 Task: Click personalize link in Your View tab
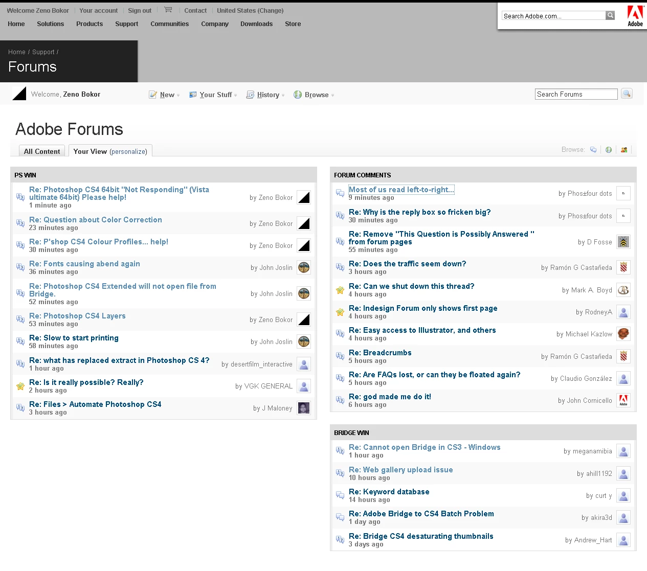click(x=128, y=152)
